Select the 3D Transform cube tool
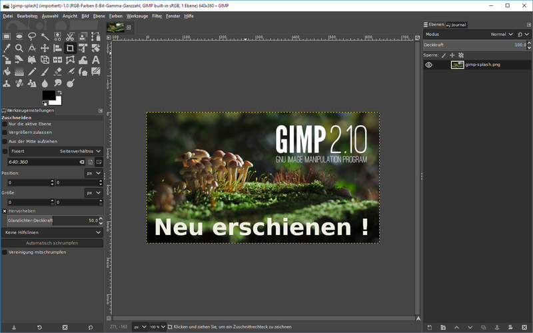The image size is (533, 333). click(45, 60)
